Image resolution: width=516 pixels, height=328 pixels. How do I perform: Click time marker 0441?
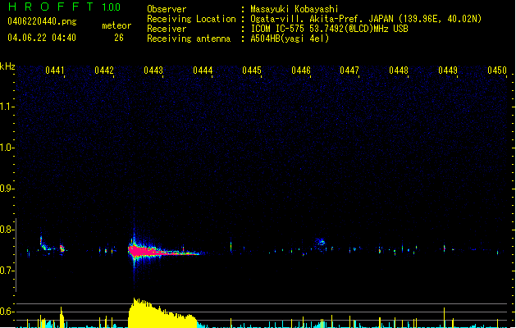[x=55, y=71]
